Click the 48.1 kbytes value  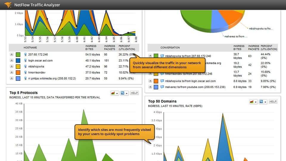(x=93, y=61)
